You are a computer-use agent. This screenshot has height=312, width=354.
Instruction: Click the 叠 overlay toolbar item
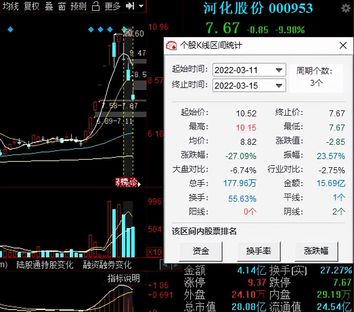49,6
